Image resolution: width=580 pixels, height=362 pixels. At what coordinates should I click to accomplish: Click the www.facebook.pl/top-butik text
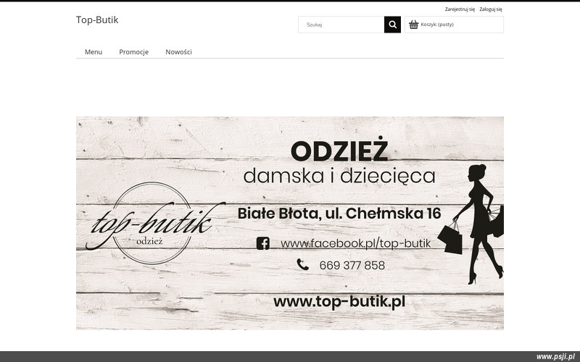(x=355, y=243)
